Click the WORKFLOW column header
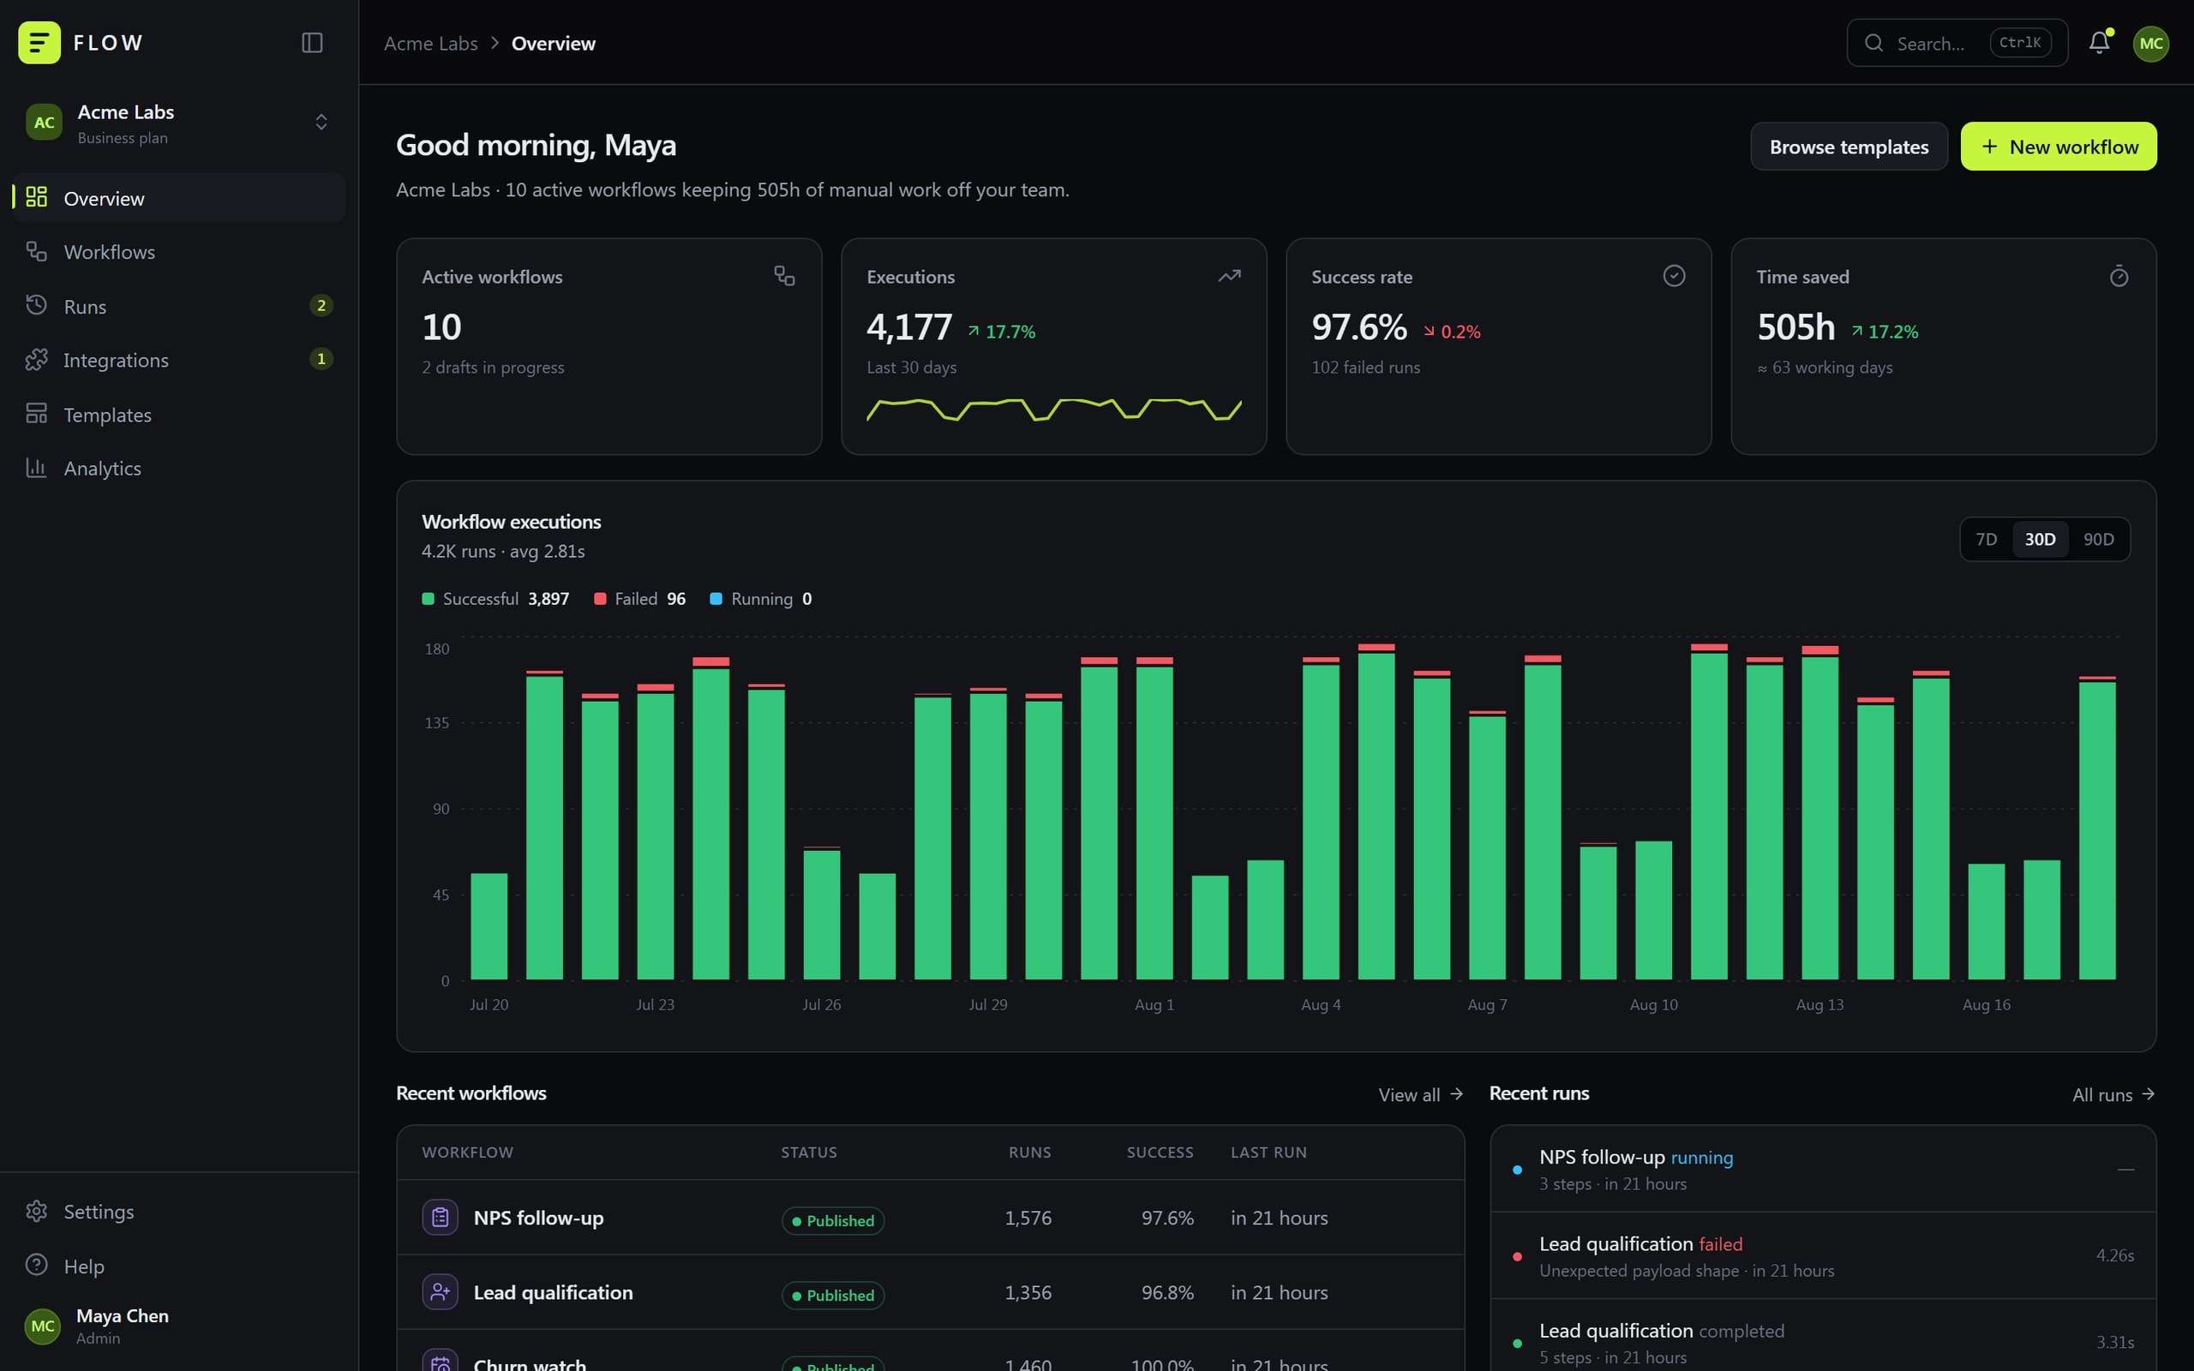The width and height of the screenshot is (2194, 1371). coord(468,1152)
